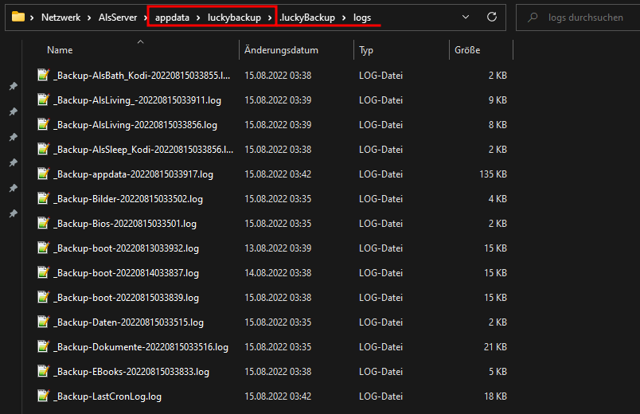Select file name _Backup-AlsSleep_Kodi-20220815033856

[x=143, y=150]
